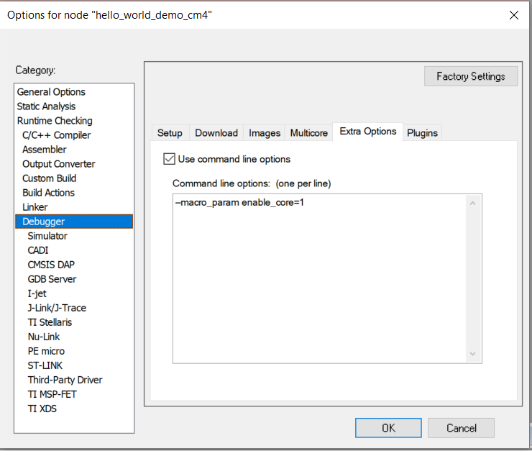532x451 pixels.
Task: Open the Download tab
Action: (x=216, y=133)
